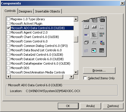Viewport: 126px width, 112px height.
Task: Click the list's scroll left arrow
Action: point(9,77)
